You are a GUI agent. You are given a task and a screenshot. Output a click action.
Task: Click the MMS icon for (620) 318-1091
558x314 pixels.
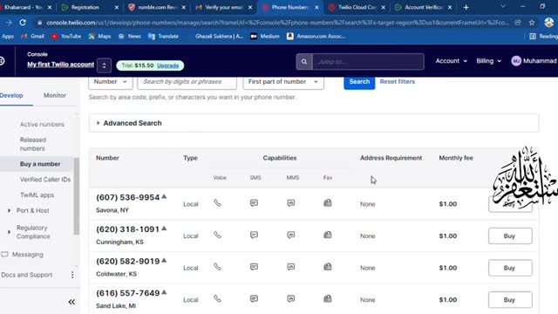pyautogui.click(x=290, y=235)
